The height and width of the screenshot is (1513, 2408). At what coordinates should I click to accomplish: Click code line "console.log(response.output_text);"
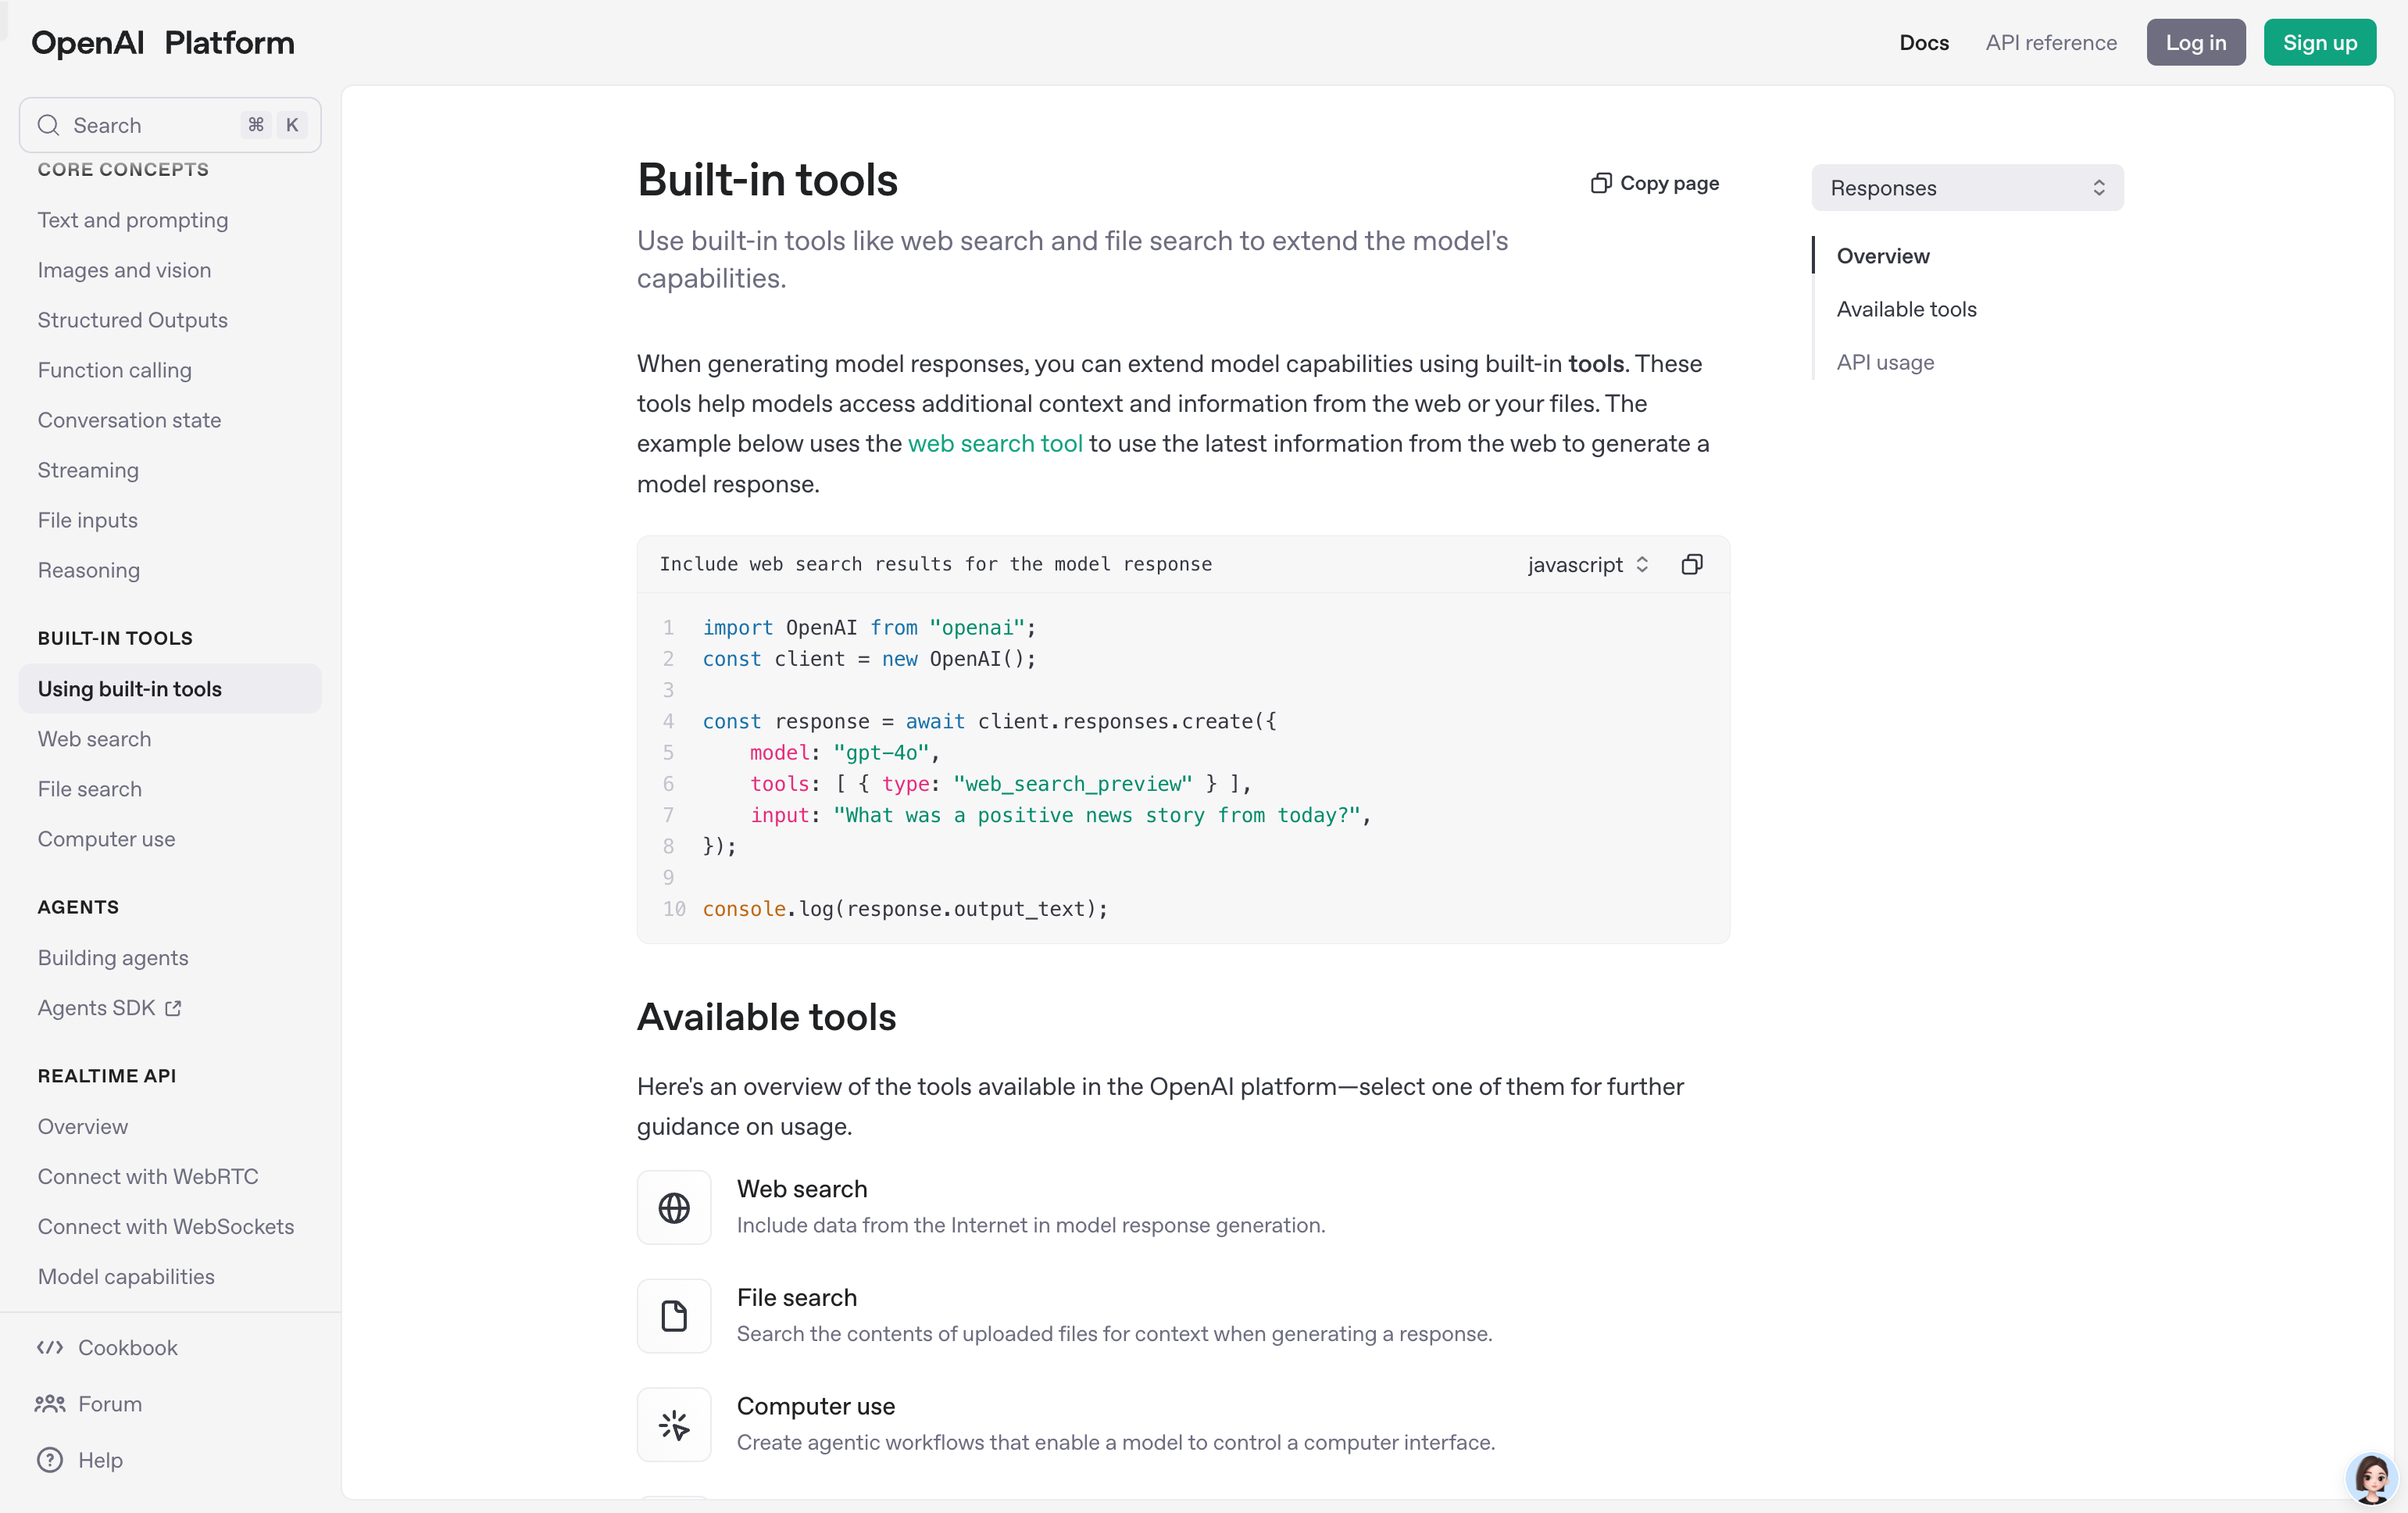click(906, 909)
